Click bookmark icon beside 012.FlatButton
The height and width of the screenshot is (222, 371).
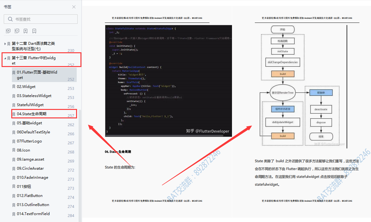(x=14, y=196)
